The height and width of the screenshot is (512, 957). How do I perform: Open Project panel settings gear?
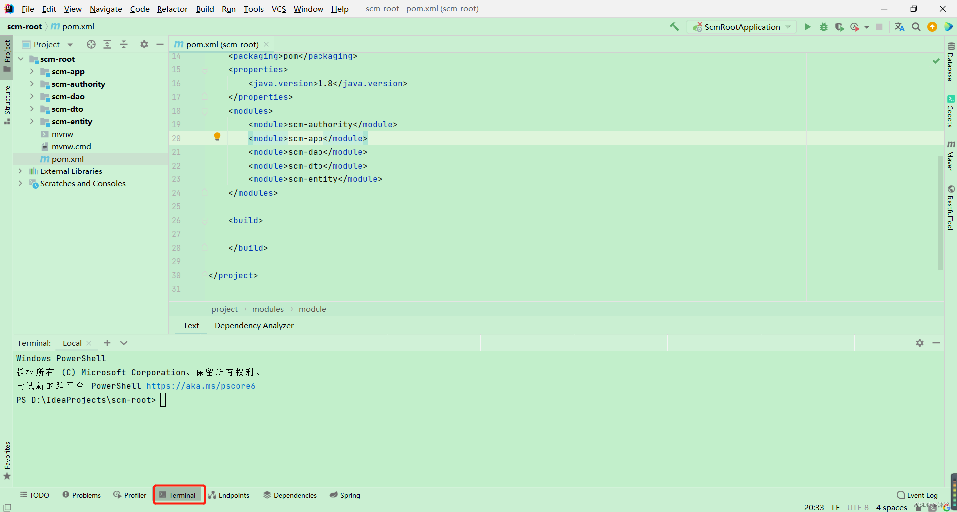pos(144,44)
